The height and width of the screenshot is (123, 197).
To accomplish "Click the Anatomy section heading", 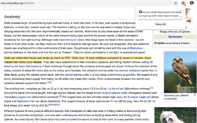I will [x=12, y=17].
